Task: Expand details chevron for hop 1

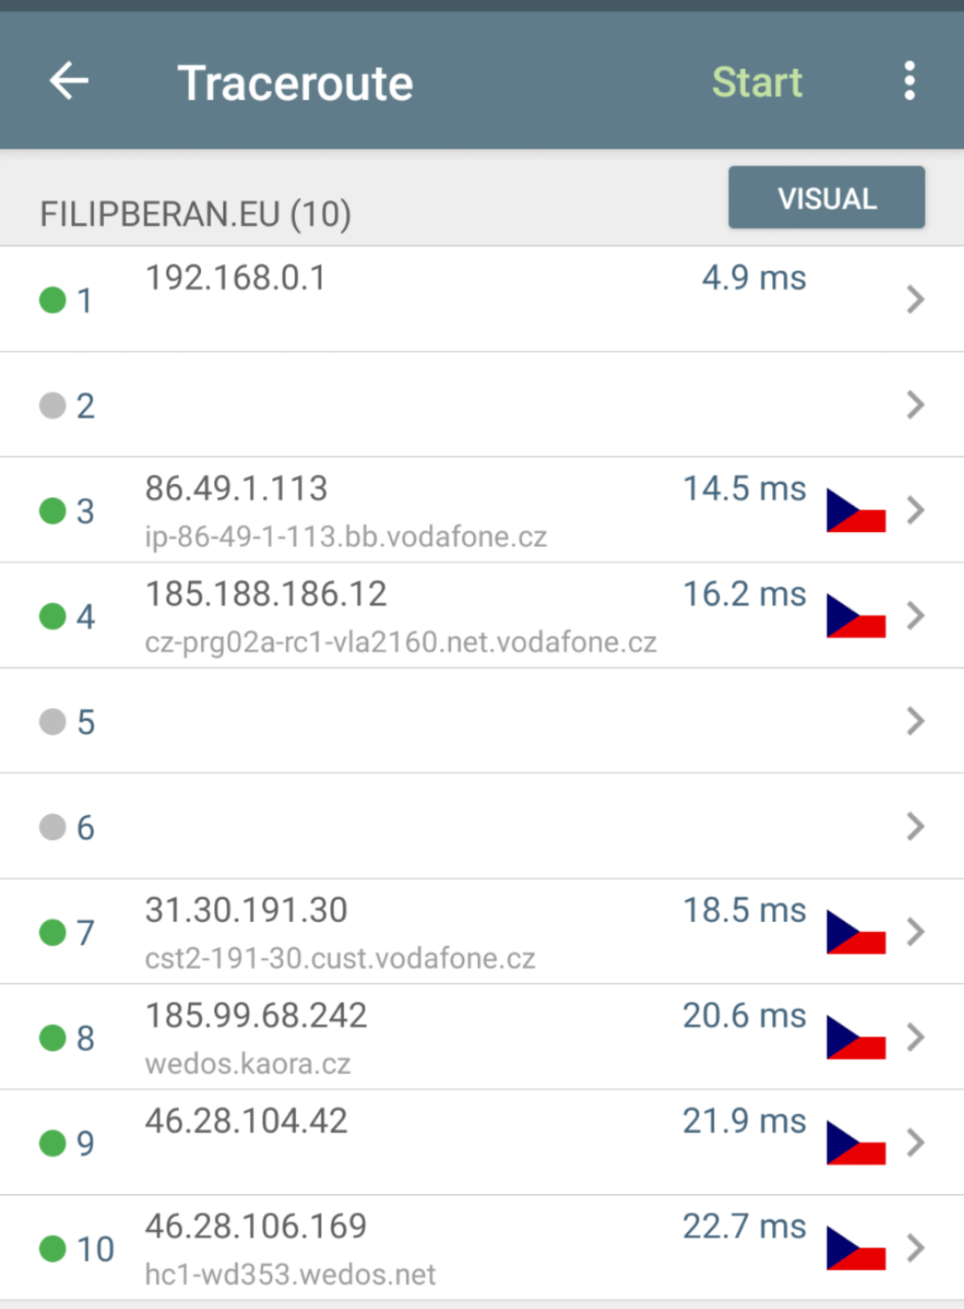Action: [915, 300]
